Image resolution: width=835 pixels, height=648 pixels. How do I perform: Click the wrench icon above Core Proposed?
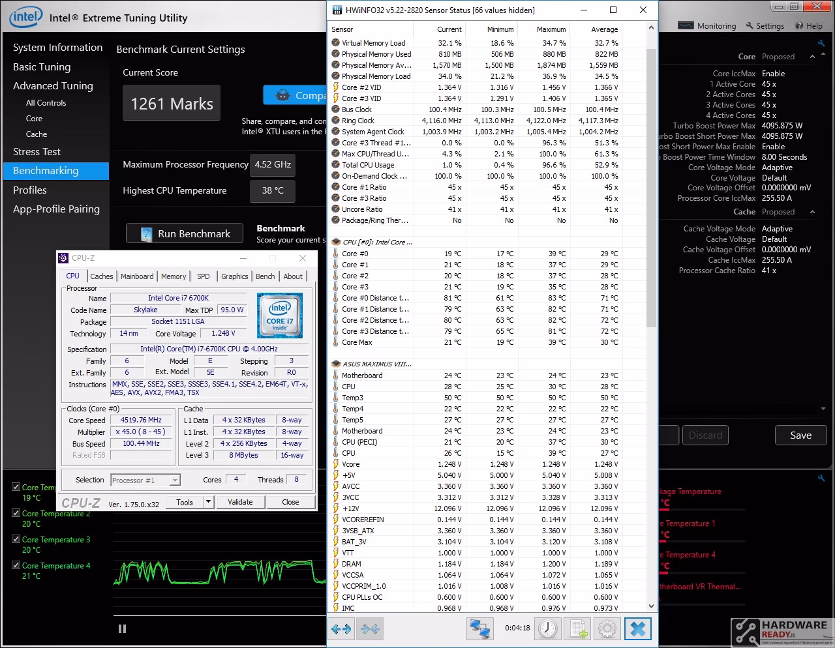click(821, 44)
